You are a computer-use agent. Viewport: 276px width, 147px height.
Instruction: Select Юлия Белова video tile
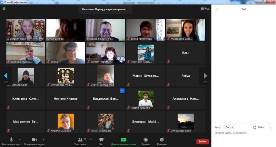(66, 30)
